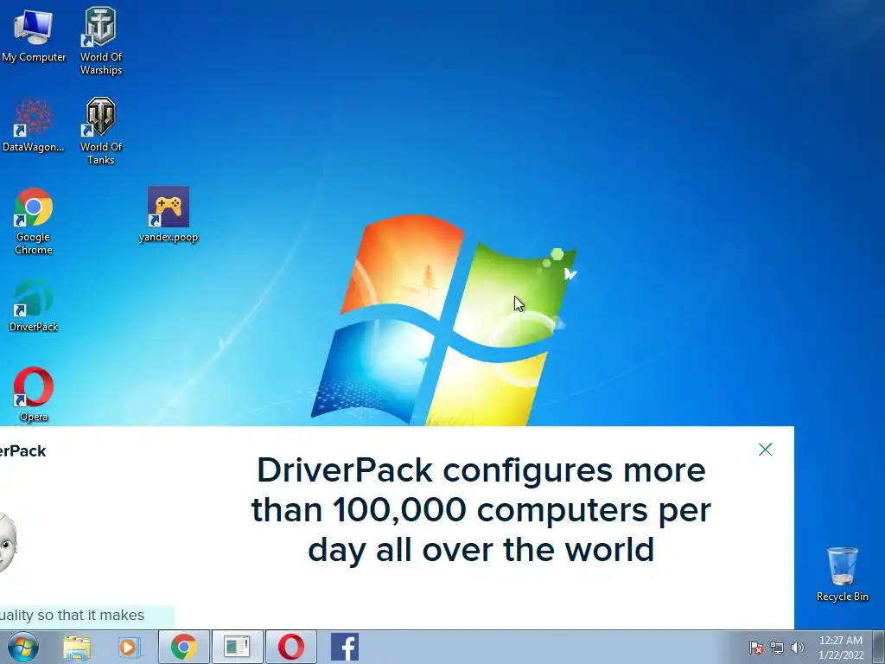Viewport: 885px width, 664px height.
Task: Switch to Opera in the taskbar
Action: [290, 647]
